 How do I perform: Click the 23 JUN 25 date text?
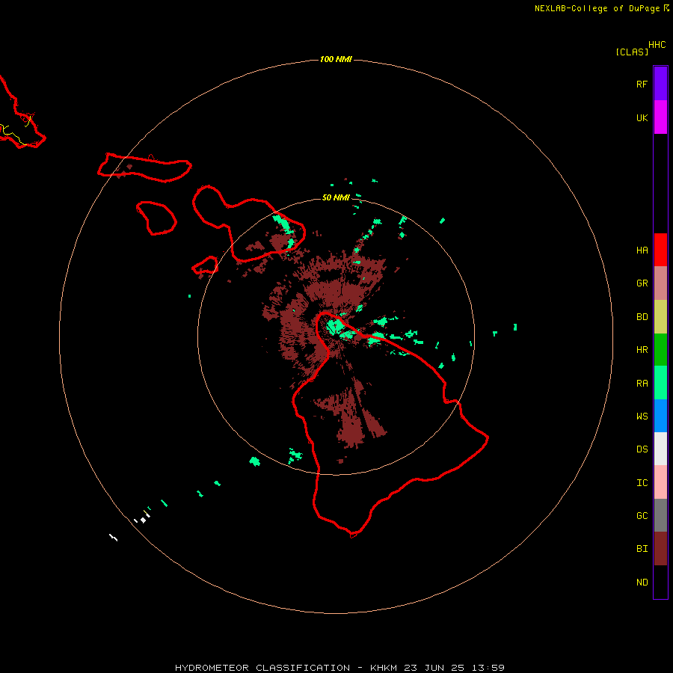434,668
